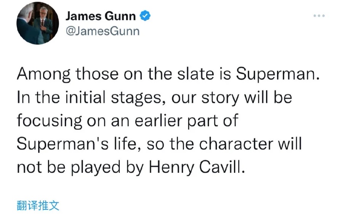Screen dimensions: 343x219
Task: Click the James Gunn display name
Action: pyautogui.click(x=101, y=16)
